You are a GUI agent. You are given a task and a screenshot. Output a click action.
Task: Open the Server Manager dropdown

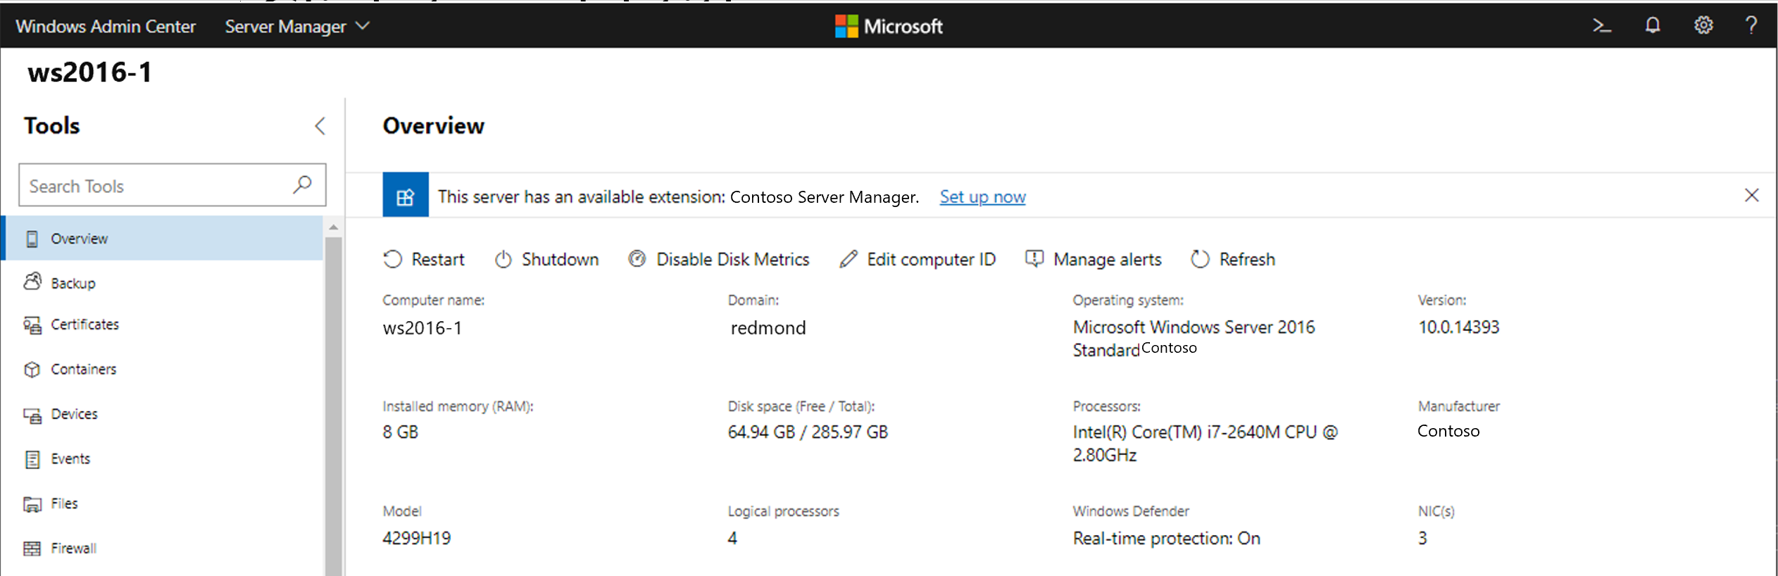pyautogui.click(x=297, y=27)
